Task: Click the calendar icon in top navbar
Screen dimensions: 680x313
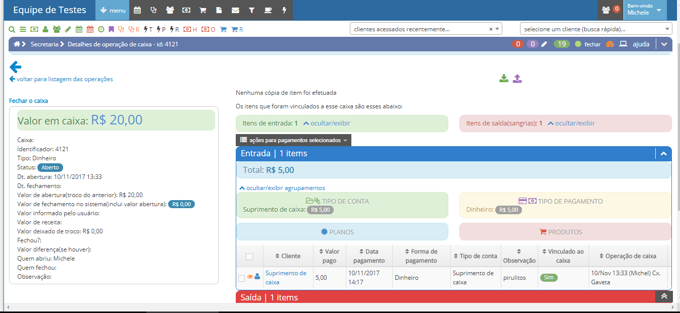Action: pos(137,10)
